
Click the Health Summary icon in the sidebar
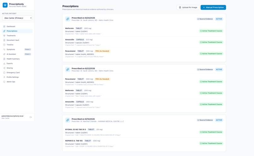coord(4,59)
